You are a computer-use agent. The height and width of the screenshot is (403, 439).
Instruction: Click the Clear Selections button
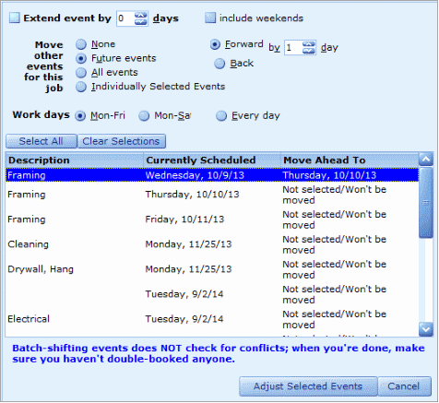click(x=122, y=141)
